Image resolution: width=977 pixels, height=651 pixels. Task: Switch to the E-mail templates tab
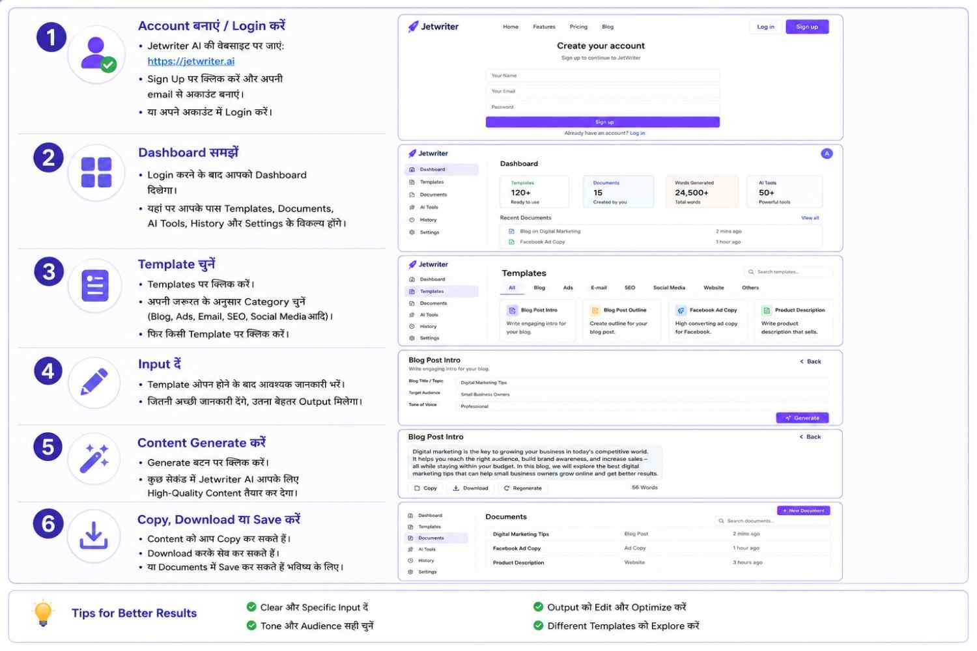click(x=599, y=288)
